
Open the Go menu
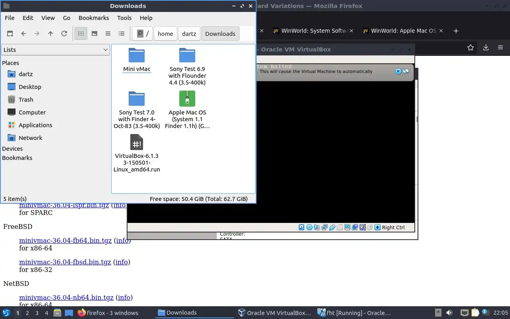[x=67, y=18]
